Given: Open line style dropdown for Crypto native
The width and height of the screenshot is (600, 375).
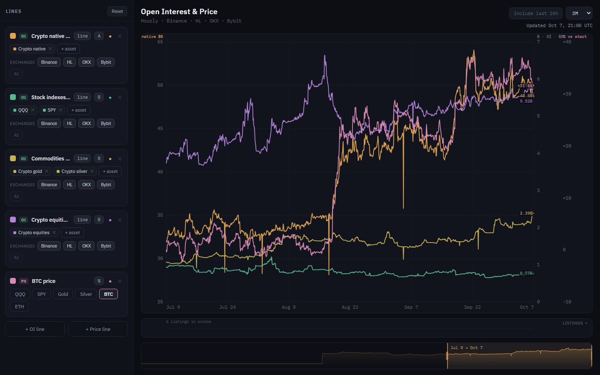Looking at the screenshot, I should (x=82, y=36).
